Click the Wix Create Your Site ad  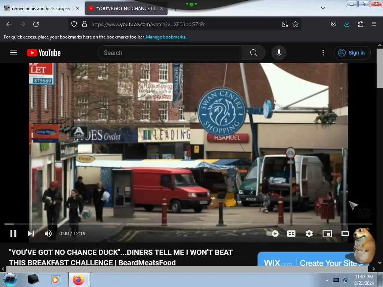[x=313, y=259]
